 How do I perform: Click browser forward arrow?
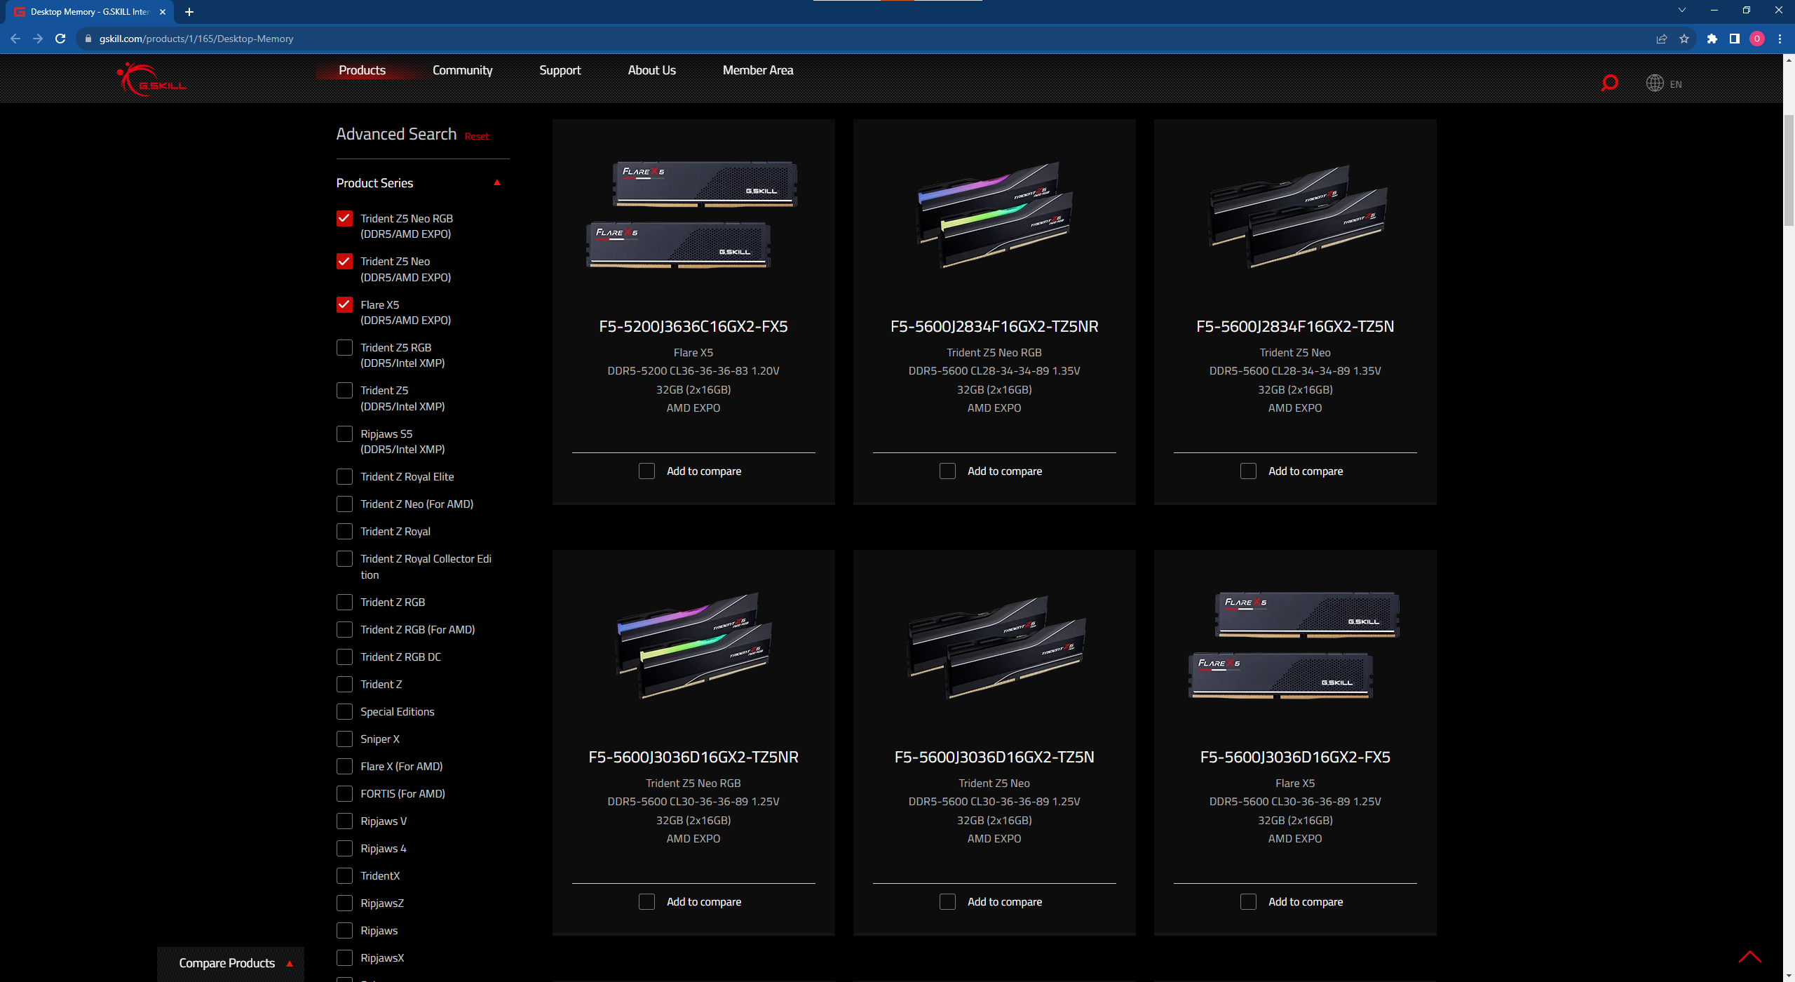click(x=38, y=39)
